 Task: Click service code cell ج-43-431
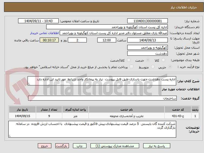tap(178, 116)
